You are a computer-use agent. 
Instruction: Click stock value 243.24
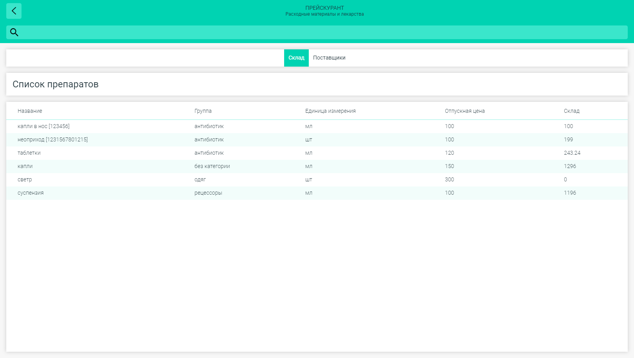[x=572, y=153]
